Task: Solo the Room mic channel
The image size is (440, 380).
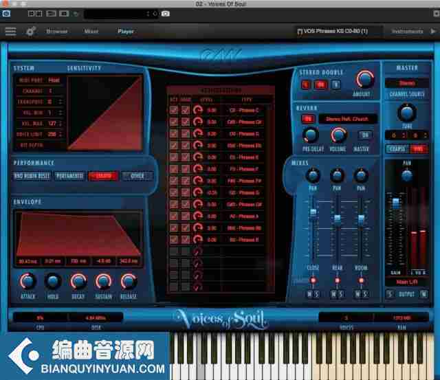Action: [365, 294]
